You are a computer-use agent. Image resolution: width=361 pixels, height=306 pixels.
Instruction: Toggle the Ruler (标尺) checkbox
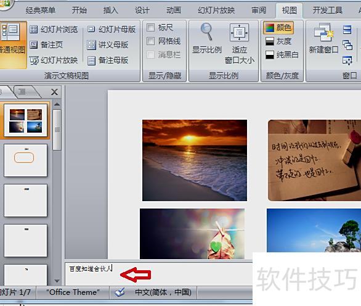pos(150,28)
